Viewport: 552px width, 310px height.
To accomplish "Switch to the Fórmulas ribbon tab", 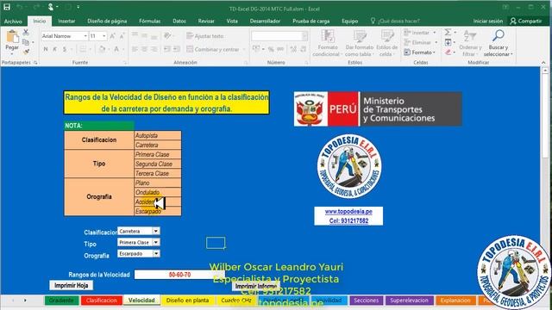I will point(149,21).
